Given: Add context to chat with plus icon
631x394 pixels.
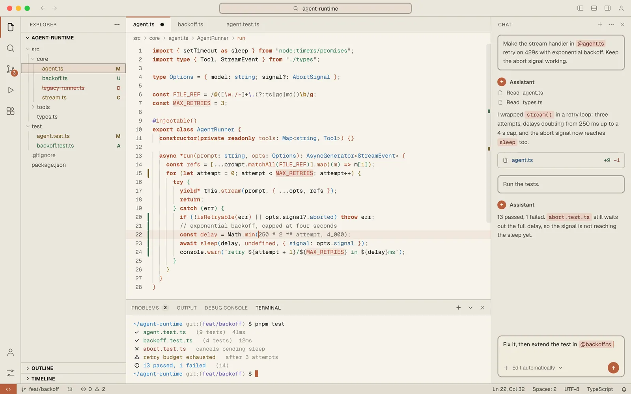Looking at the screenshot, I should pos(506,368).
